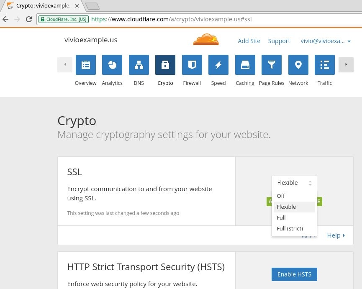The image size is (362, 289).
Task: Reload the page with the refresh icon
Action: (29, 19)
